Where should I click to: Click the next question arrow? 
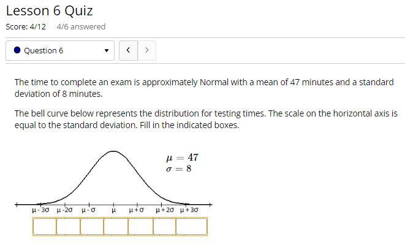tap(146, 50)
